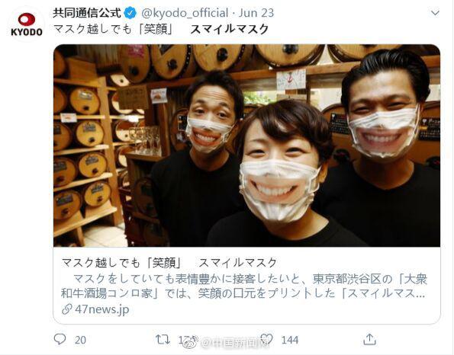This screenshot has height=355, width=454.
Task: Click the link chain icon beside 47news.jp
Action: (67, 309)
